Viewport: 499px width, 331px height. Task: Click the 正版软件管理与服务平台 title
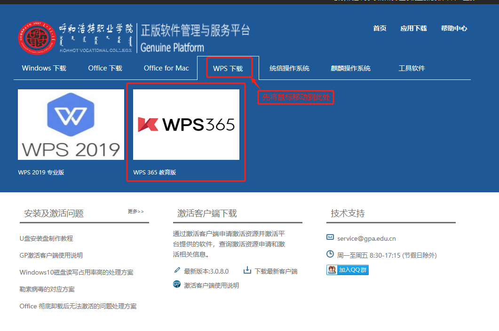click(195, 31)
